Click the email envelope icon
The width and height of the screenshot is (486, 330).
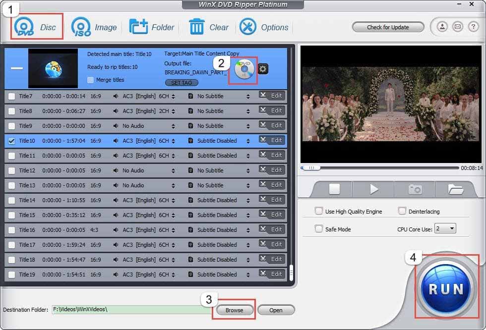click(x=457, y=27)
